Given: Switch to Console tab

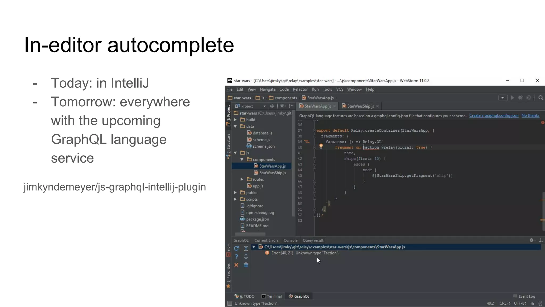Looking at the screenshot, I should tap(291, 240).
